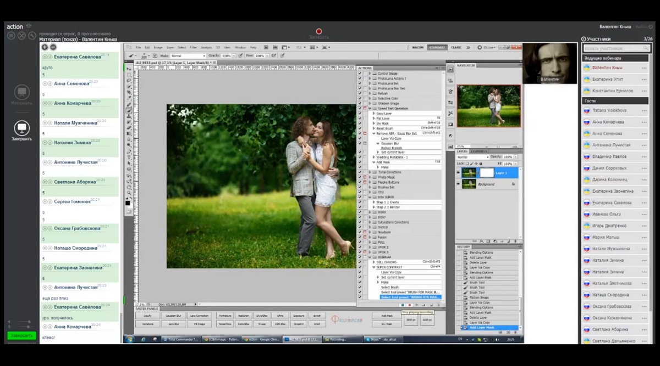This screenshot has width=660, height=366.
Task: Click the tablet pressure opacity icon in options bar
Action: click(x=240, y=55)
